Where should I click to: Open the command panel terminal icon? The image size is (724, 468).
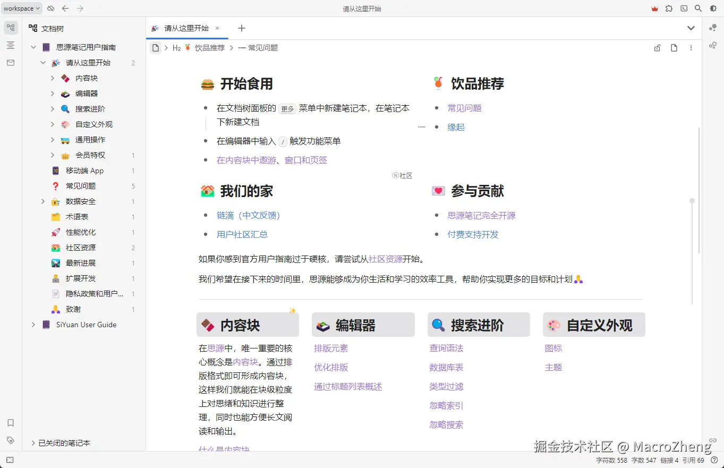point(684,8)
